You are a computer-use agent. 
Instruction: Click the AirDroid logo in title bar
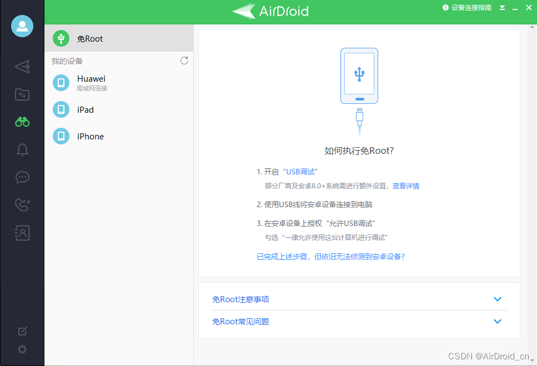[x=270, y=11]
